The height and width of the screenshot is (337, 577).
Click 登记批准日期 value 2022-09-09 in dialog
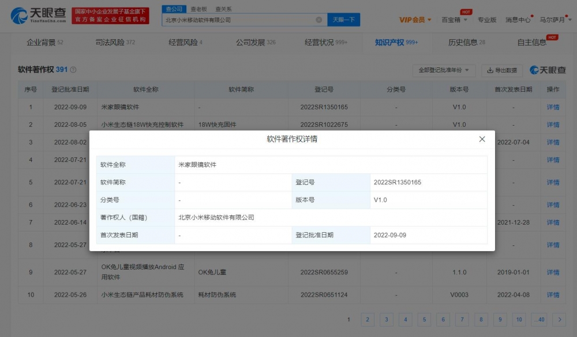(x=390, y=235)
